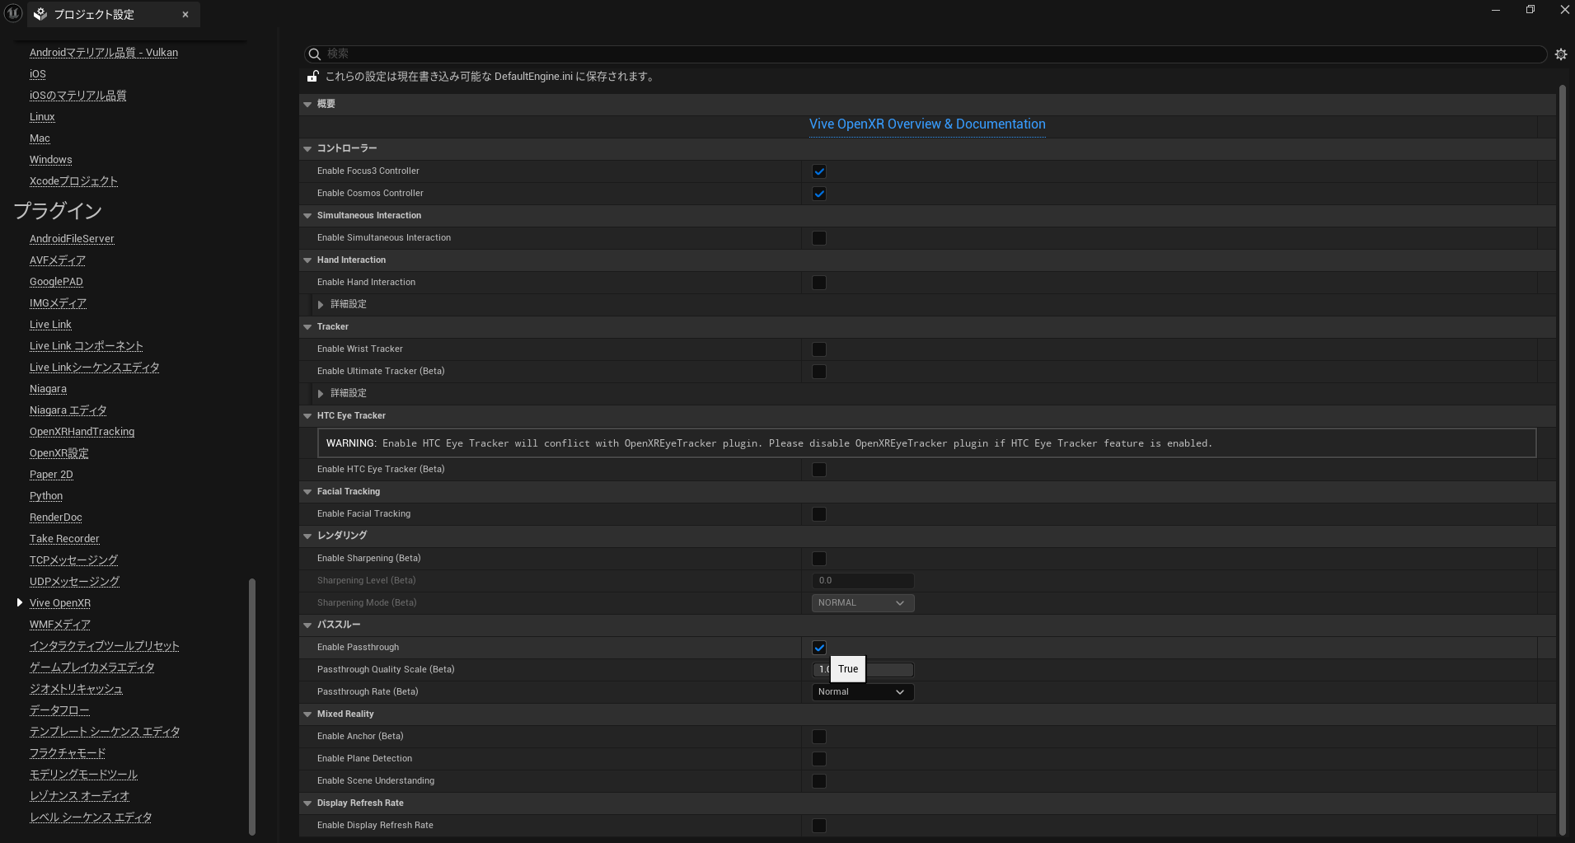
Task: Uncheck Enable Passthrough
Action: [818, 648]
